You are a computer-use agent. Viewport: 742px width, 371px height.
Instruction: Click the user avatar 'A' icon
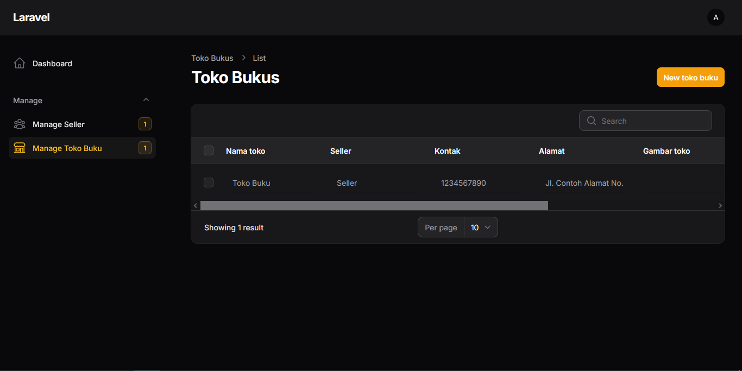click(715, 17)
